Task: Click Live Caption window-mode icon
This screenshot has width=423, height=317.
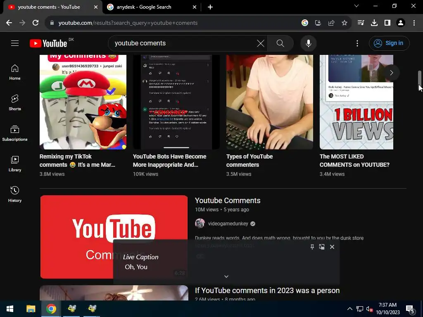Action: point(322,247)
